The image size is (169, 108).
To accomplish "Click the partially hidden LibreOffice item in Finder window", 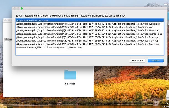I will coord(8,39).
